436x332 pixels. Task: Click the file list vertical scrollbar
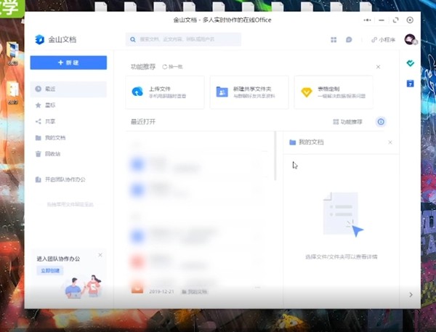coord(275,155)
